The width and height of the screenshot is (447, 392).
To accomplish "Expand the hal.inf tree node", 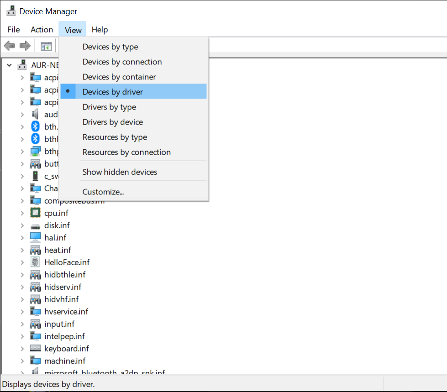I will (22, 238).
